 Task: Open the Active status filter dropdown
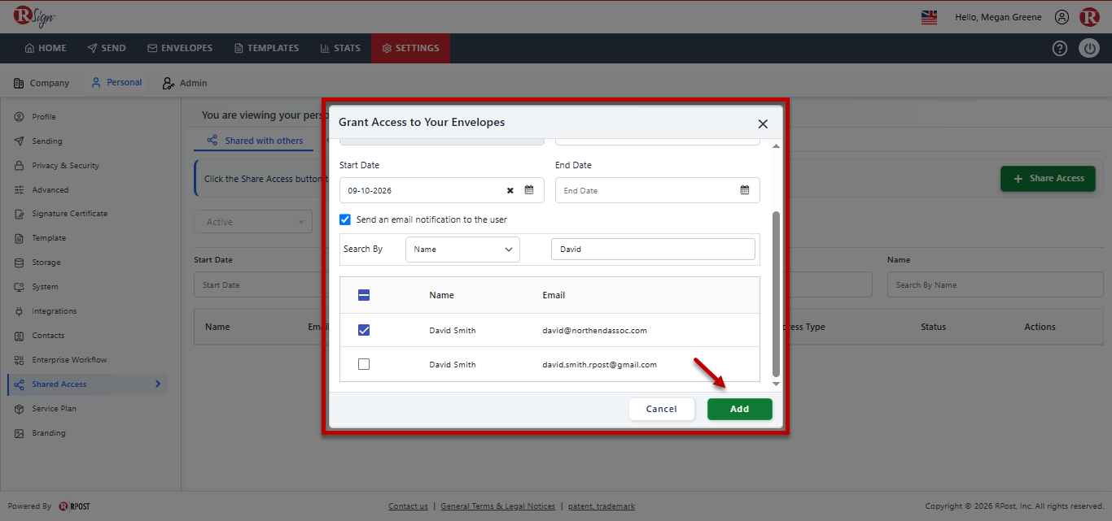click(x=253, y=222)
